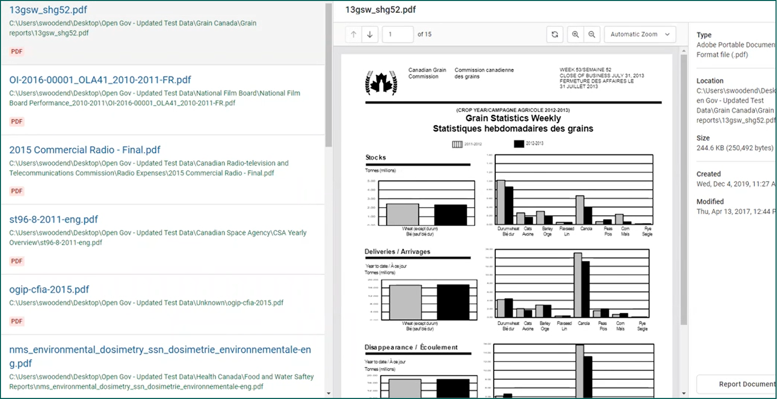Select the st96-8-2011-eng.pdf result

[53, 219]
